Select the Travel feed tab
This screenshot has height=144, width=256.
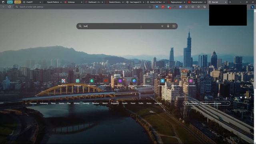tap(133, 103)
